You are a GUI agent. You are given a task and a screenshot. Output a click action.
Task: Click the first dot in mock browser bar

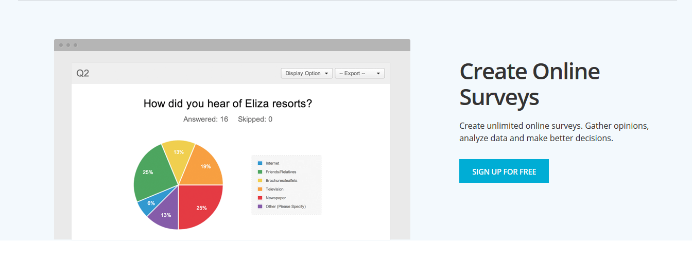click(61, 45)
